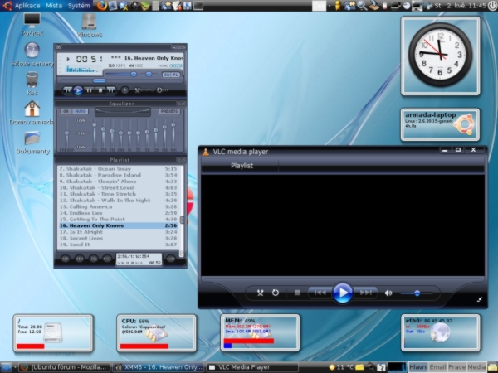The width and height of the screenshot is (498, 373).
Task: Toggle shuffle in VLC
Action: click(x=260, y=293)
